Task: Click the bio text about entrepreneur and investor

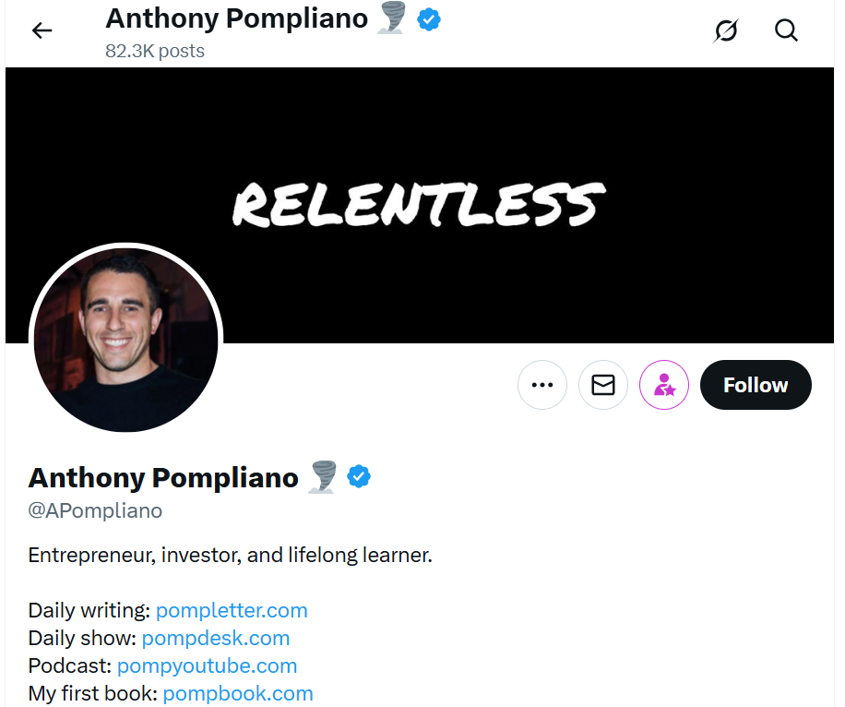Action: 231,556
